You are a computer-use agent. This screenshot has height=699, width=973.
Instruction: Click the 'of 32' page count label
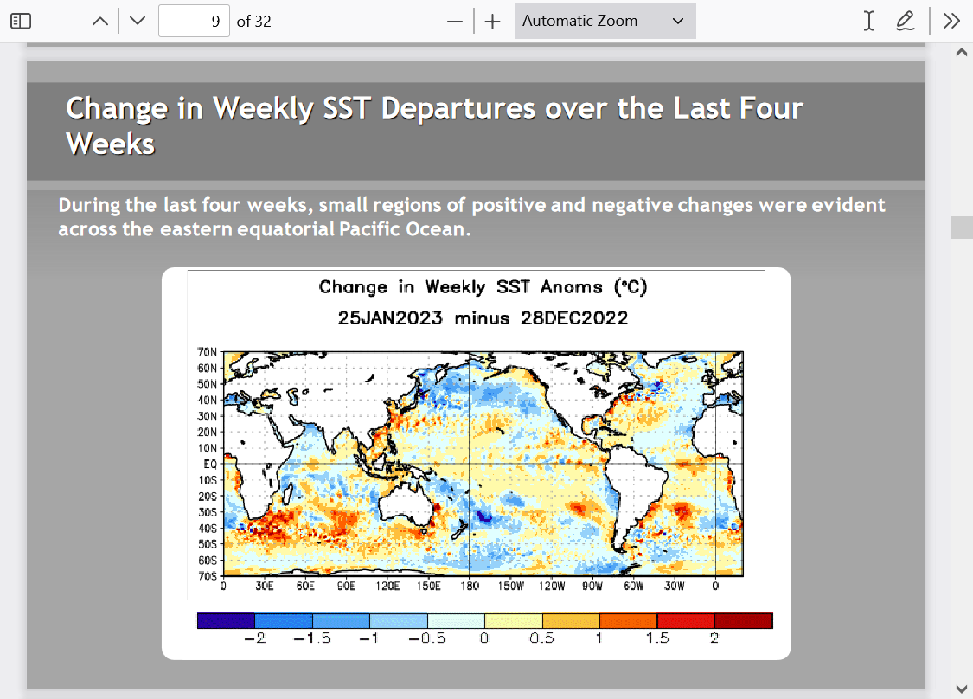(253, 22)
